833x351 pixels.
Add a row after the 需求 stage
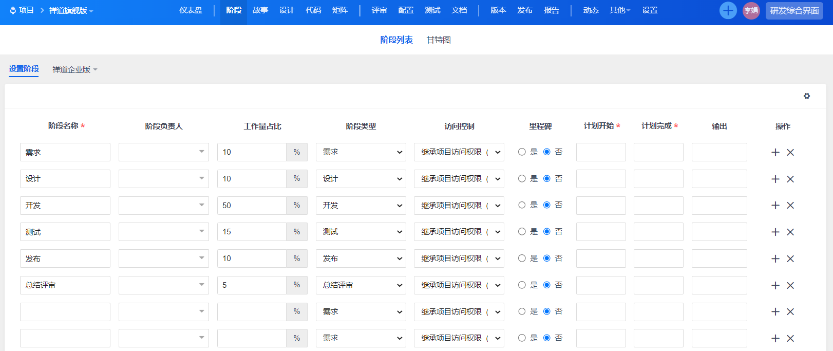775,153
